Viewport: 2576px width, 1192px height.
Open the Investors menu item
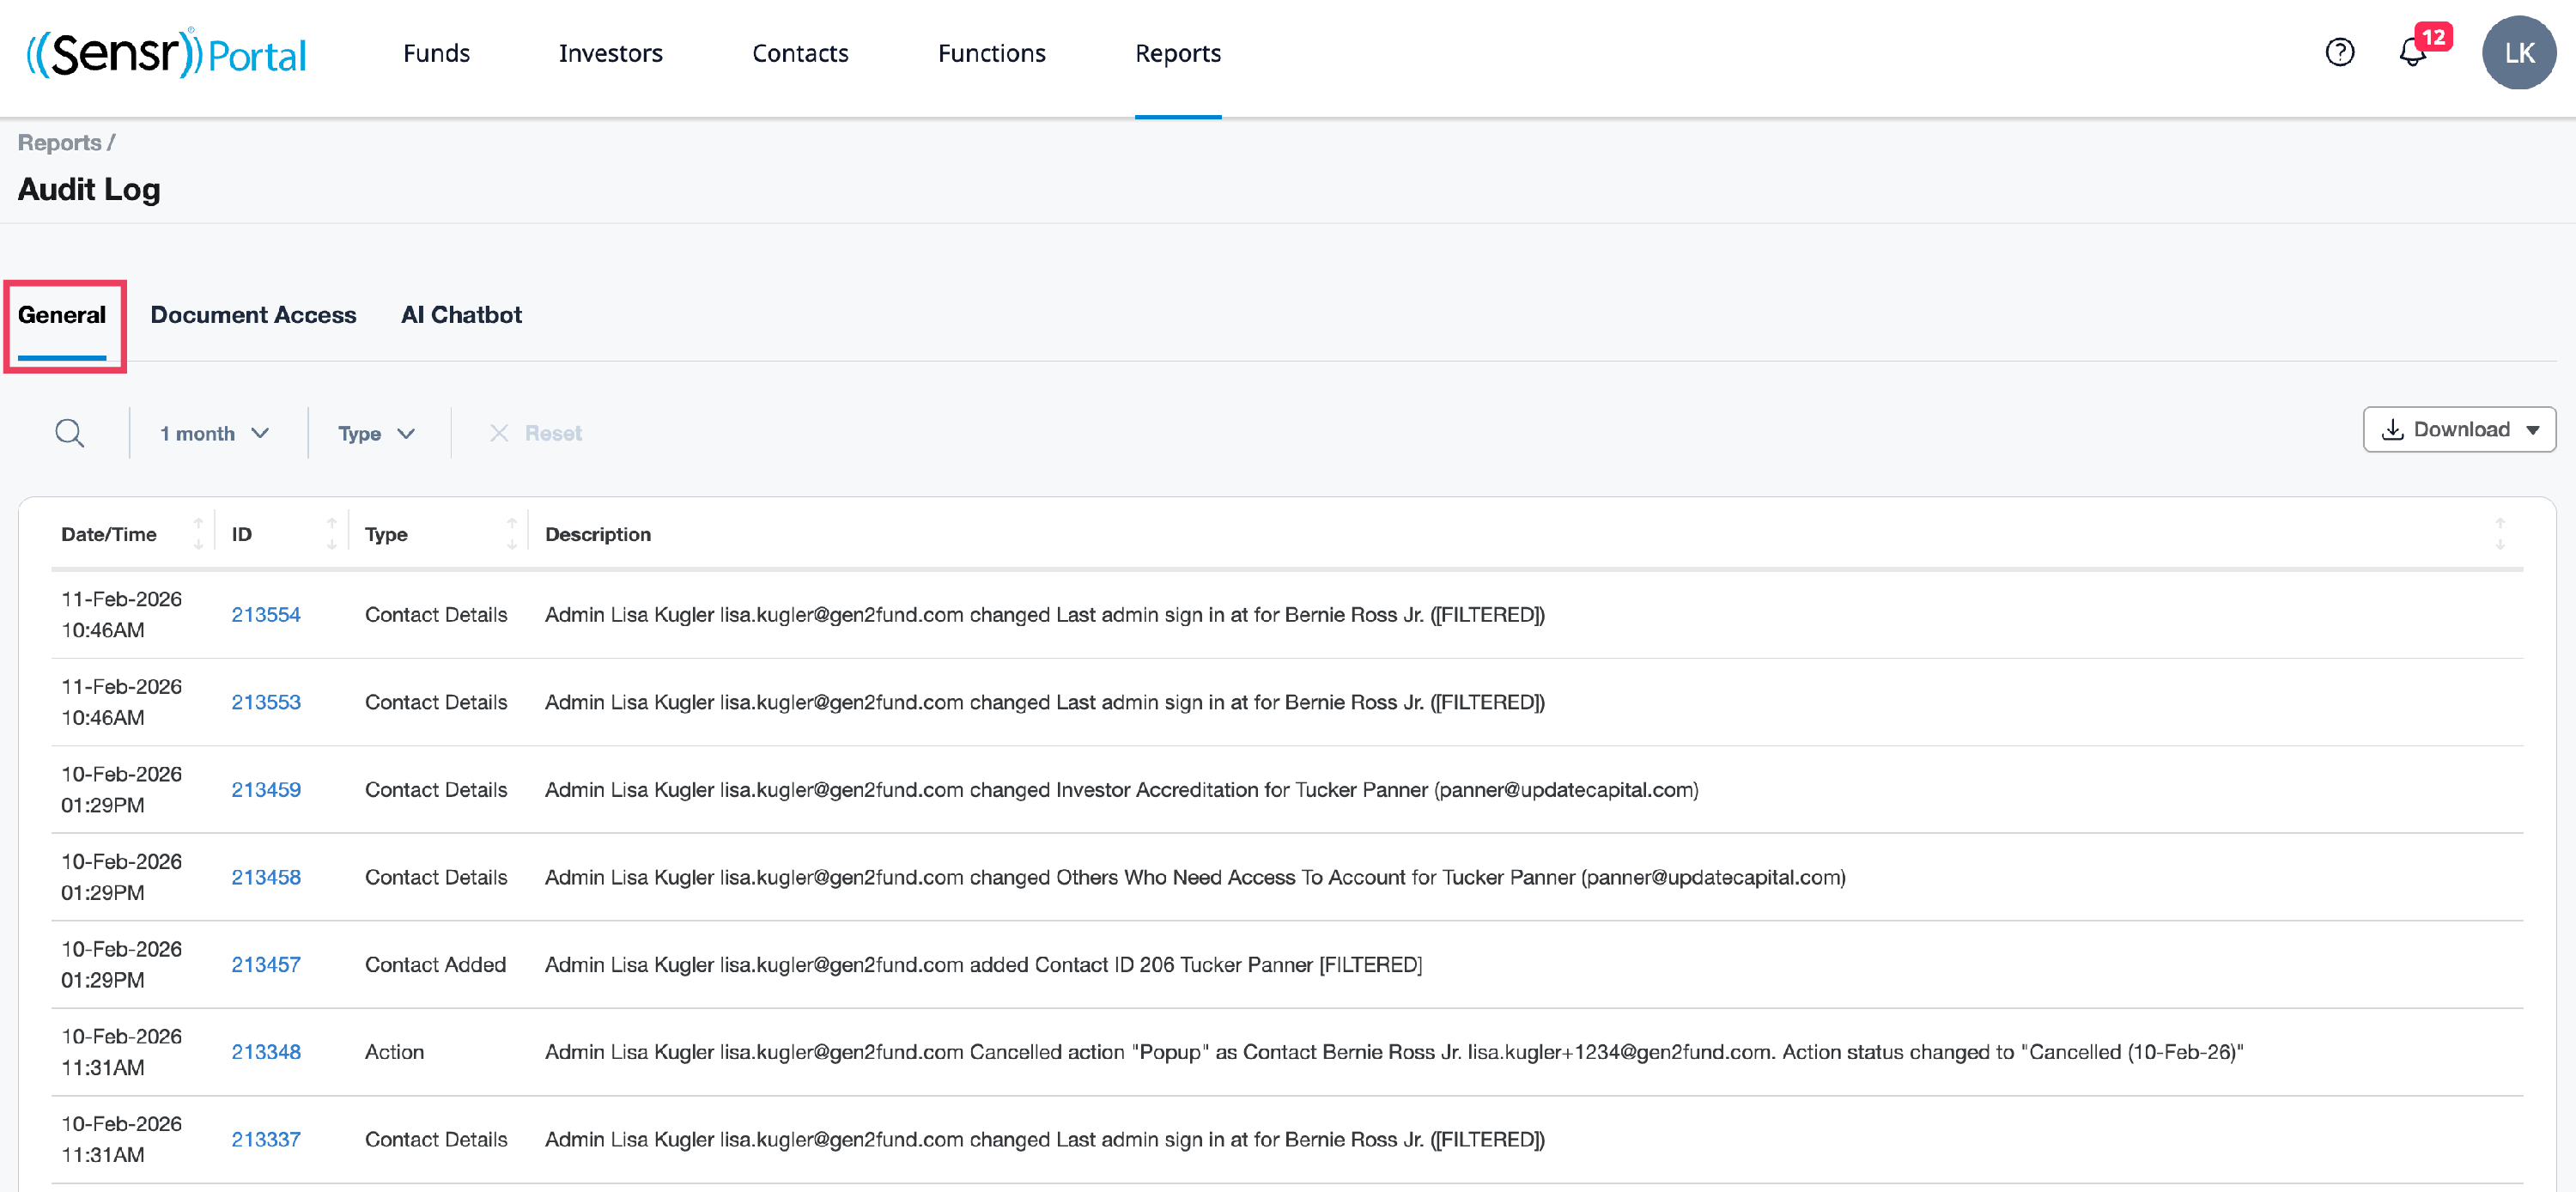[x=610, y=53]
